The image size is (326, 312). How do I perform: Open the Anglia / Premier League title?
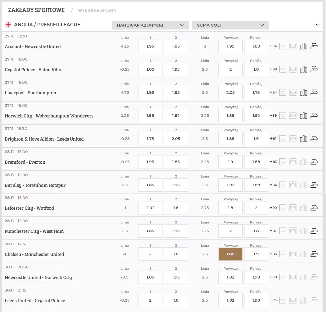tap(47, 25)
